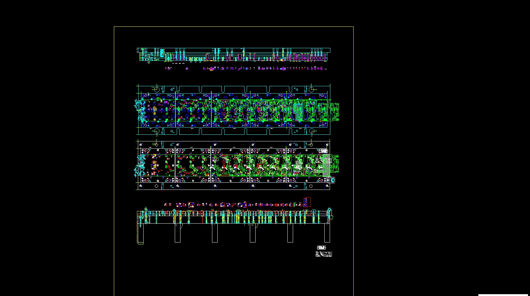530x296 pixels.
Task: Click the rightmost white support leg
Action: pos(327,232)
